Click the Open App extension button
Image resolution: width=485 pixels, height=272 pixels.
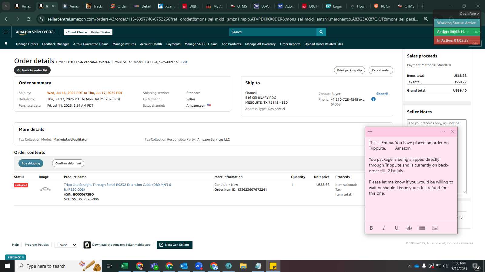tap(470, 14)
